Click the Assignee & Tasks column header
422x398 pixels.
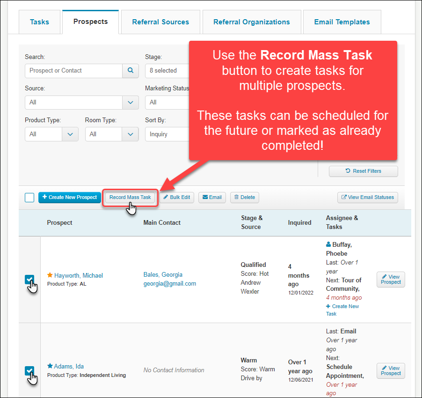coord(342,222)
